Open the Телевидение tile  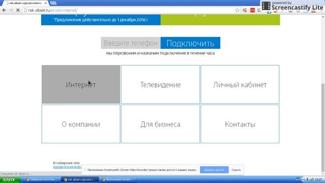[x=160, y=84]
